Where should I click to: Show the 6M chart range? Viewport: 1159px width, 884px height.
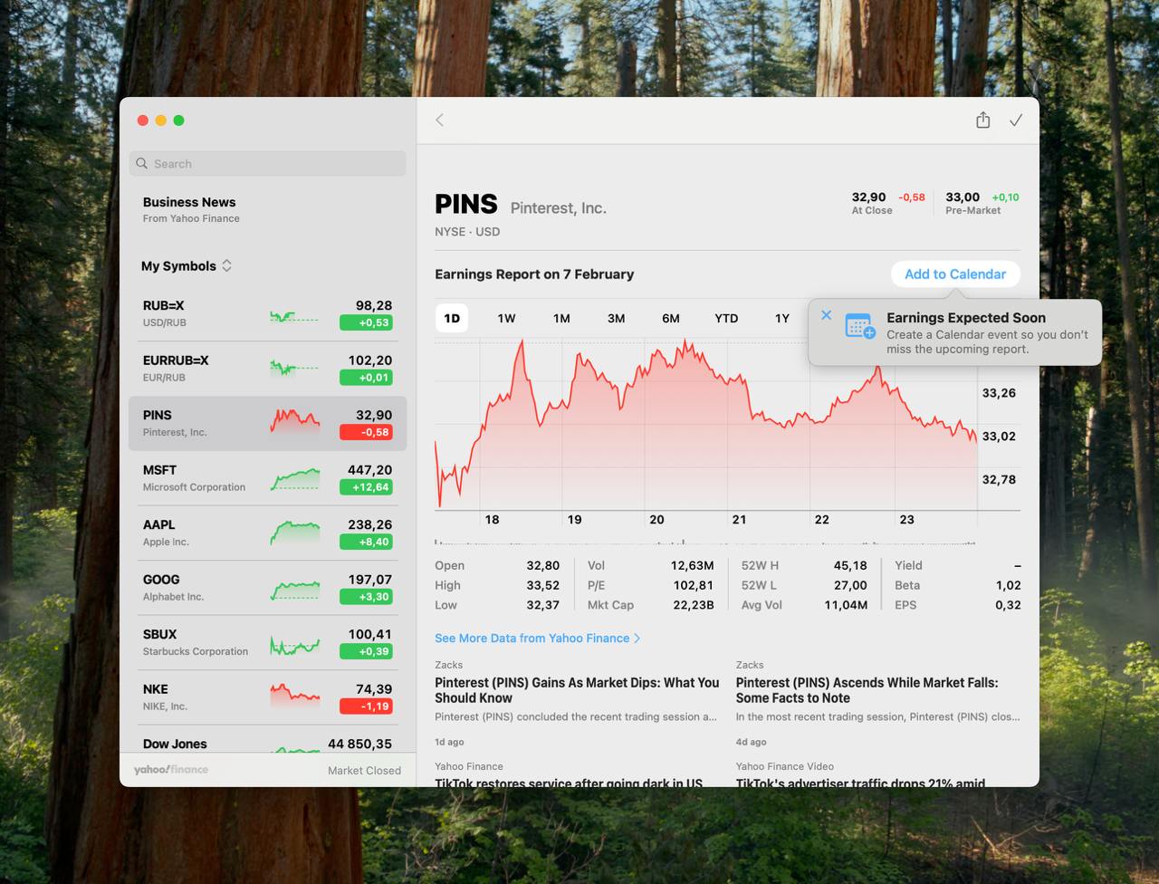671,318
